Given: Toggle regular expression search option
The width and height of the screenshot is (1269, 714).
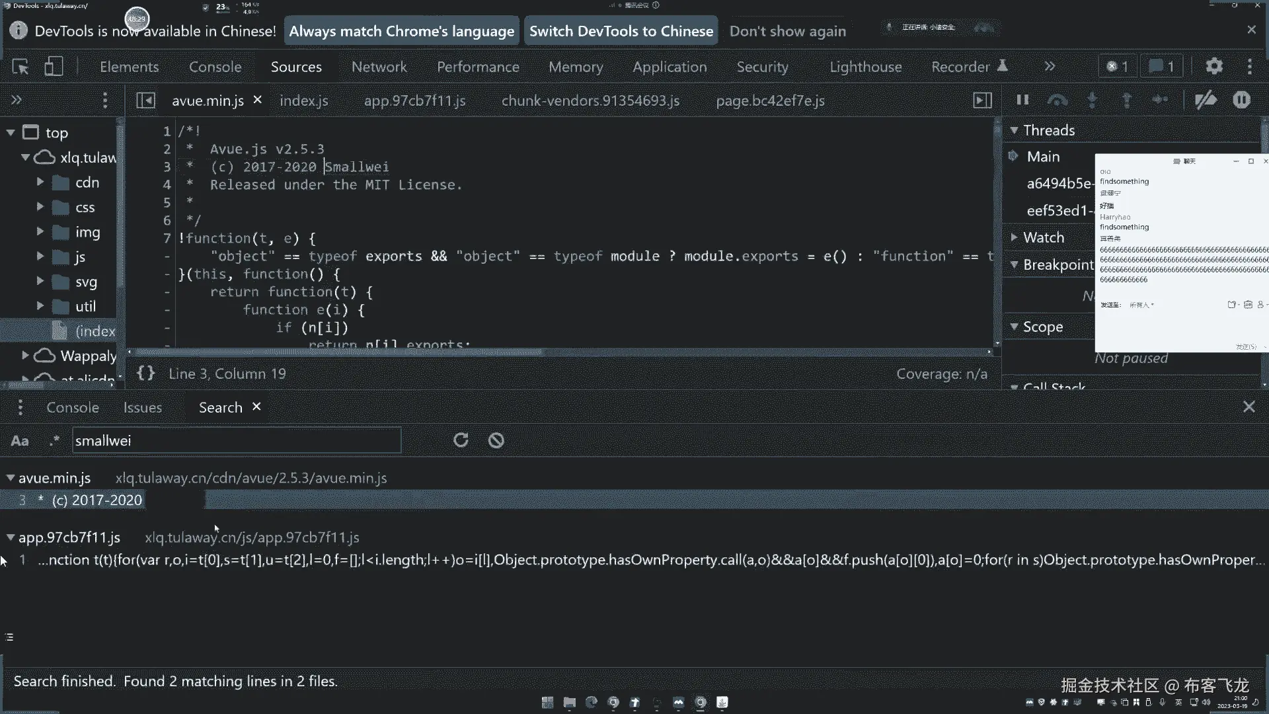Looking at the screenshot, I should pyautogui.click(x=54, y=440).
